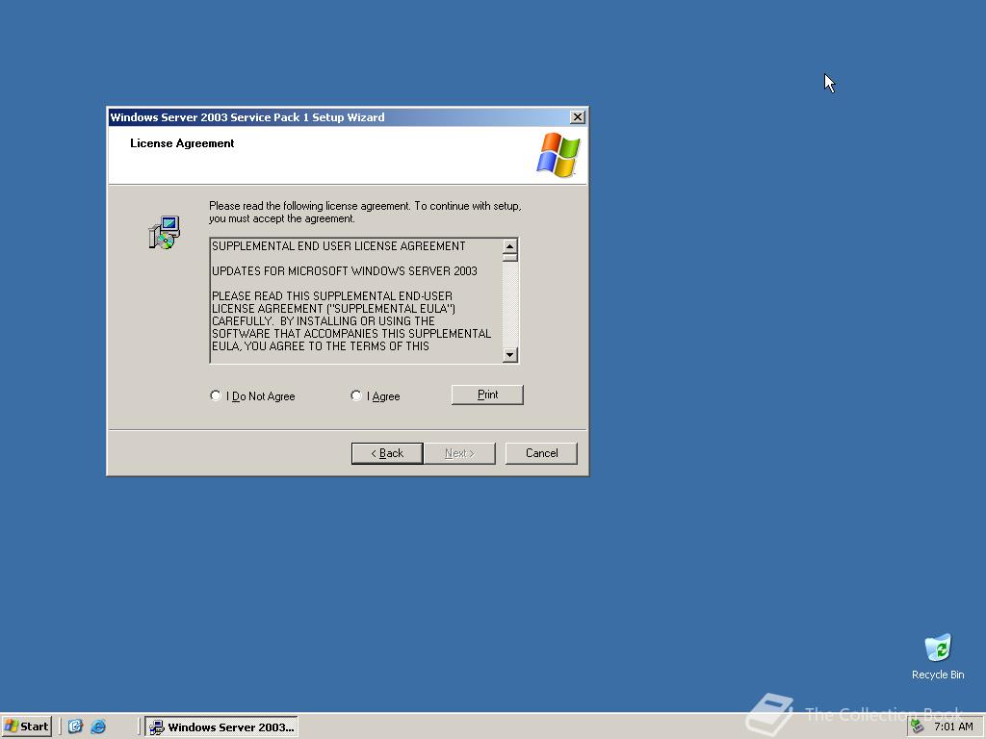The image size is (986, 739).
Task: Click the "License Agreement" heading text
Action: 182,143
